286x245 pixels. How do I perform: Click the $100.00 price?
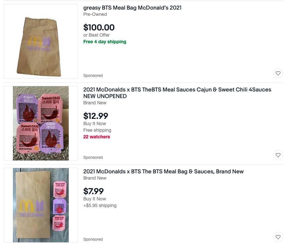coord(99,27)
